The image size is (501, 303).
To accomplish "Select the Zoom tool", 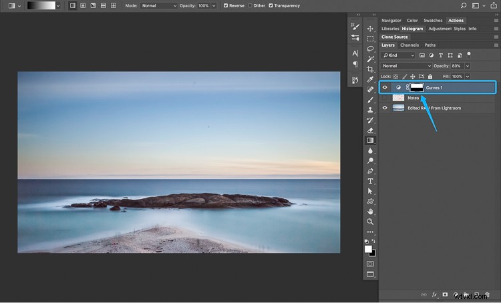I will (370, 222).
